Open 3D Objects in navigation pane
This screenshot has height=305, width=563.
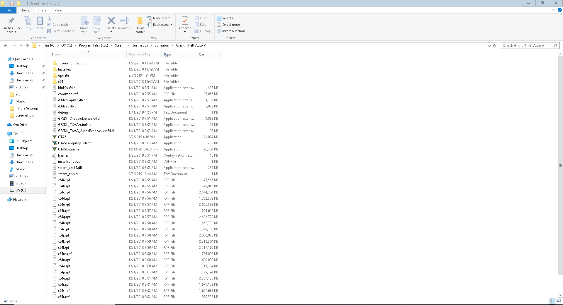click(24, 141)
